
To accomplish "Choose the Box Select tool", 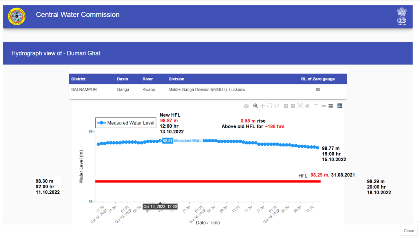I will coord(269,106).
